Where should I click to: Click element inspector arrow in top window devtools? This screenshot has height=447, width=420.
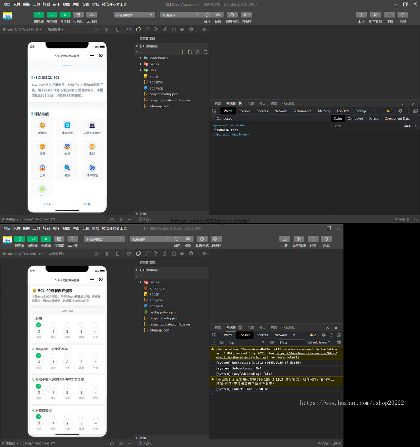(x=214, y=111)
